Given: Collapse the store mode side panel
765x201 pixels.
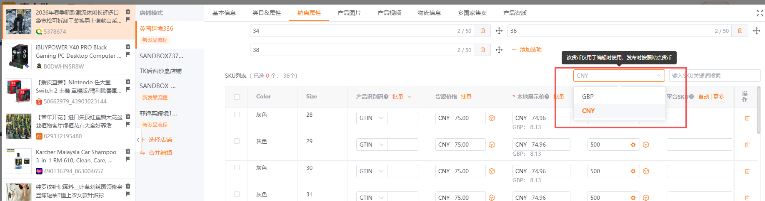Looking at the screenshot, I should click(x=138, y=140).
